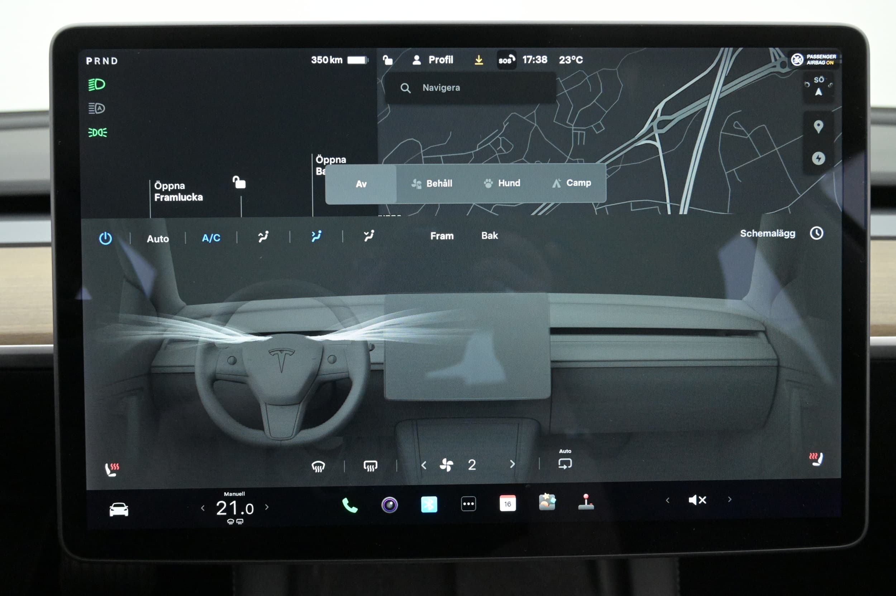This screenshot has height=596, width=896.
Task: Raise temperature with right arrow
Action: point(267,507)
